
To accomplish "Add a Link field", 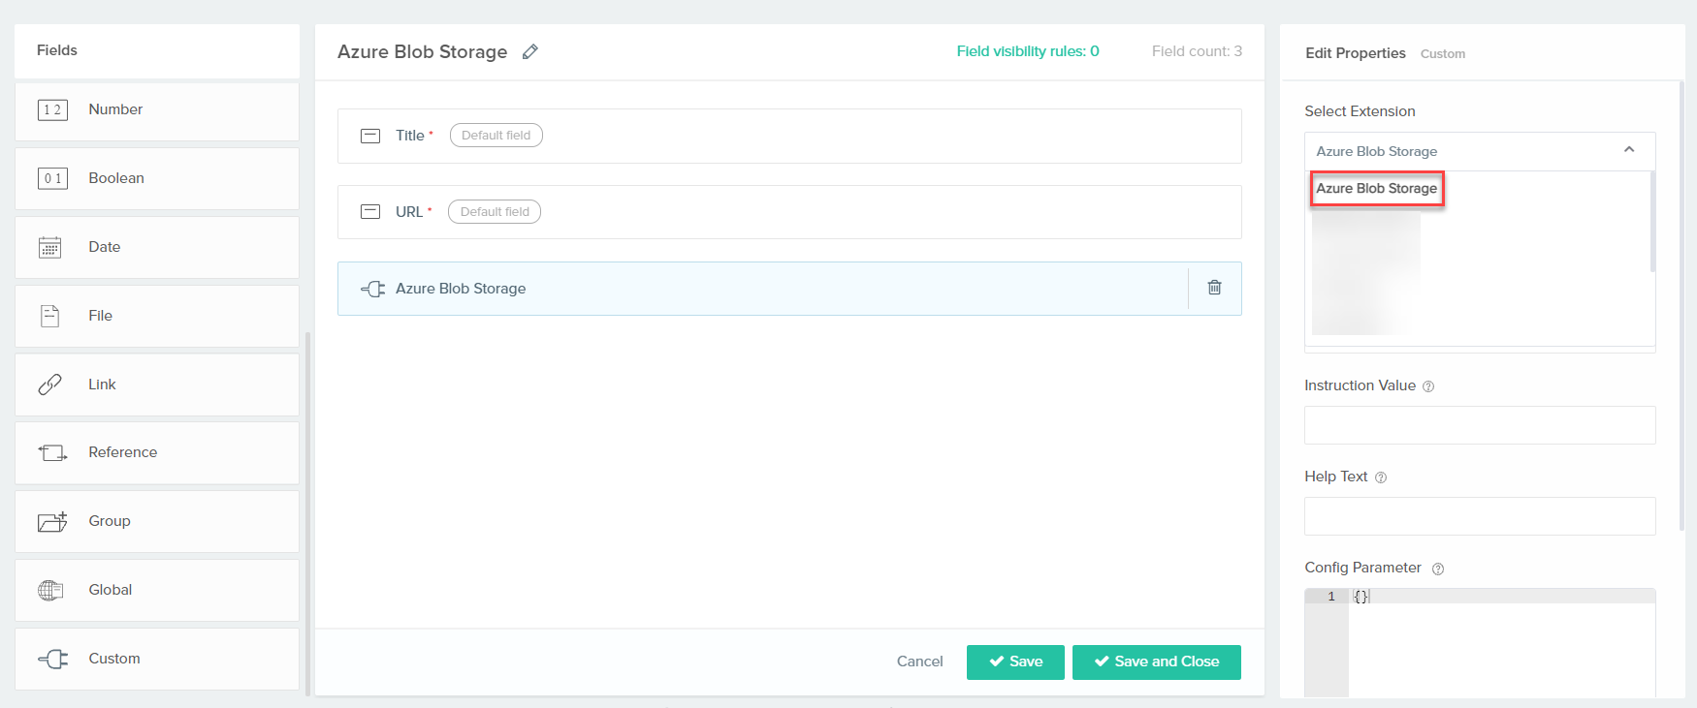I will tap(157, 385).
